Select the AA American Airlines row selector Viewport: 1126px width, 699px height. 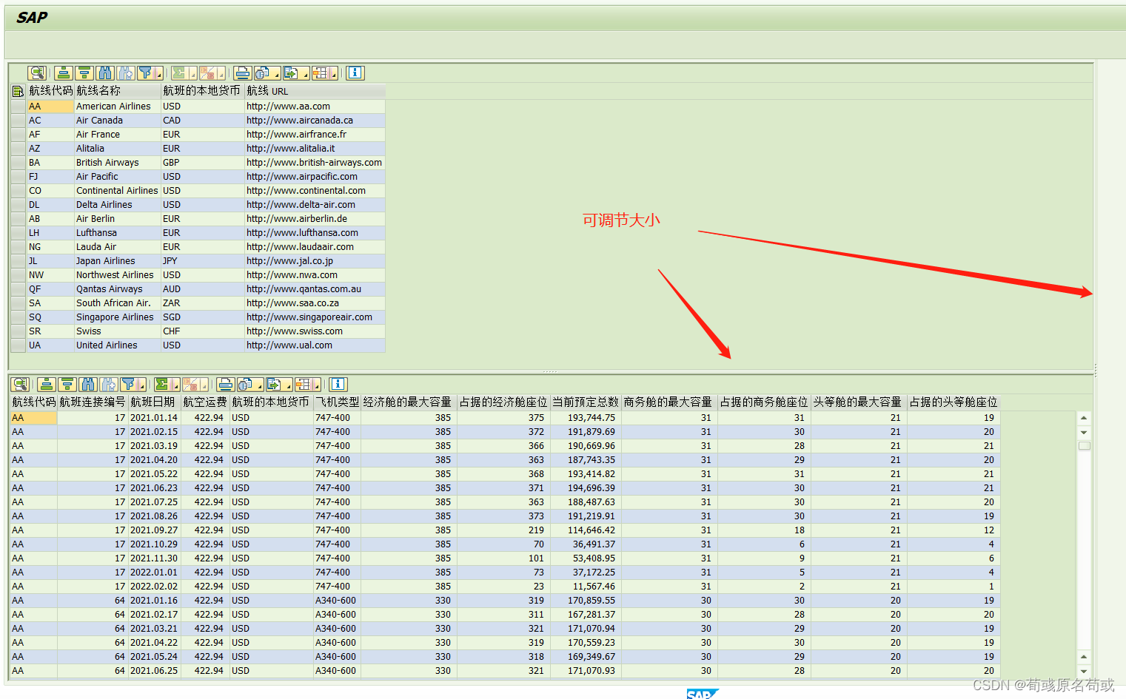[x=17, y=106]
